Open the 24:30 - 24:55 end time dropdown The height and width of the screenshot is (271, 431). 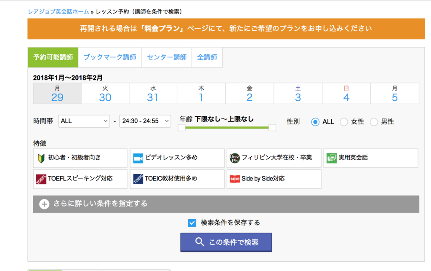145,121
